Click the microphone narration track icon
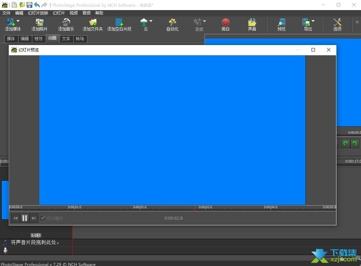Screen dimensions: 361x266 (x=5, y=250)
